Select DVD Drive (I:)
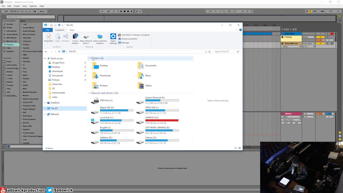 (x=102, y=101)
